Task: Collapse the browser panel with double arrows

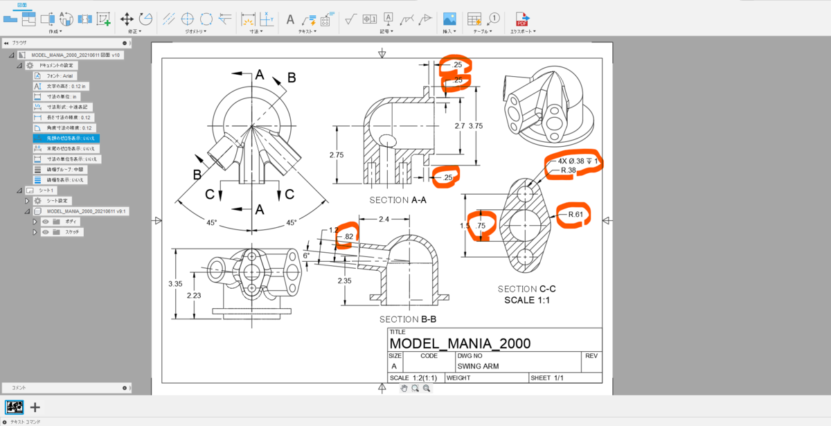Action: coord(6,42)
